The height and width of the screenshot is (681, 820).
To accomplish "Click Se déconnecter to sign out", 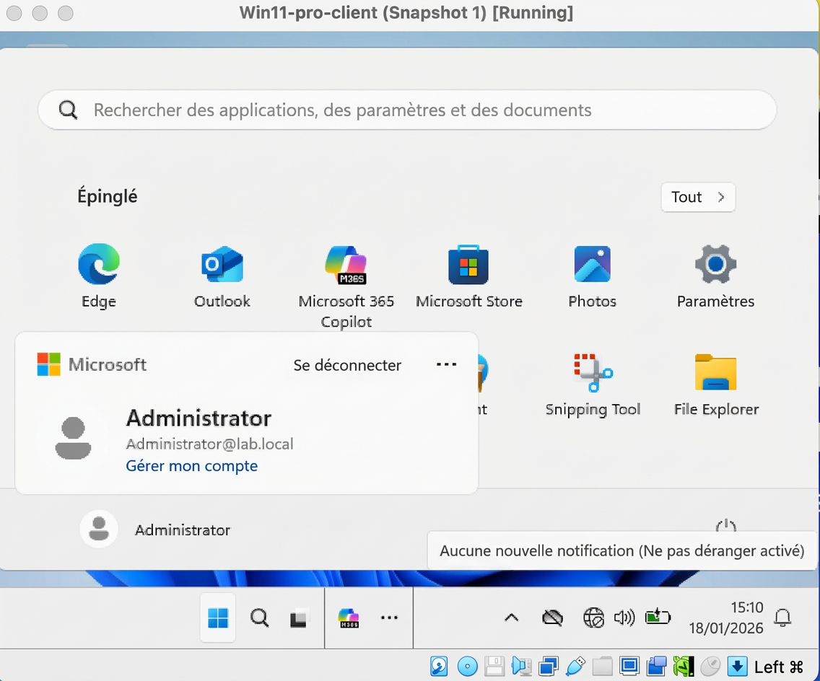I will point(347,365).
